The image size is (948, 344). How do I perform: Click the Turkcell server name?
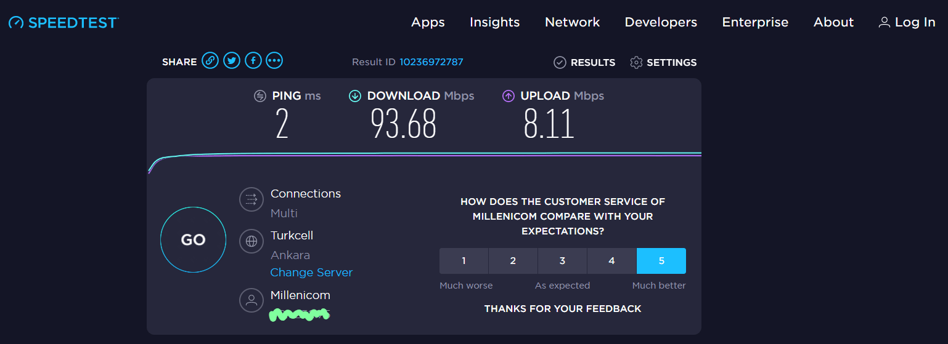click(x=292, y=236)
